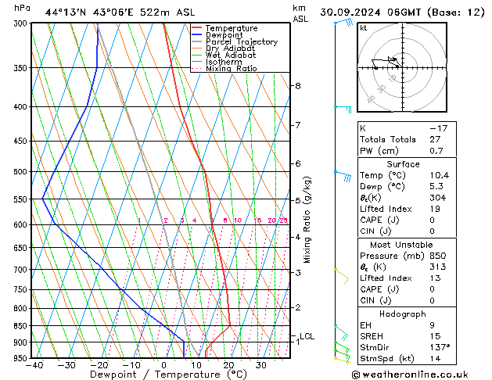Click the yellow surface wind barb
The image size is (492, 380).
tap(343, 360)
